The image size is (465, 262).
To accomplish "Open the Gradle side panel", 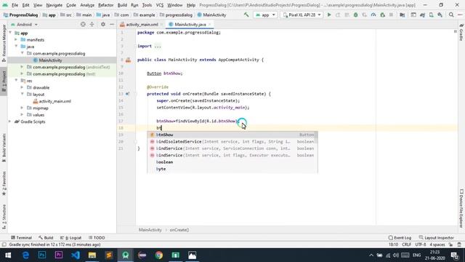I will [x=461, y=32].
